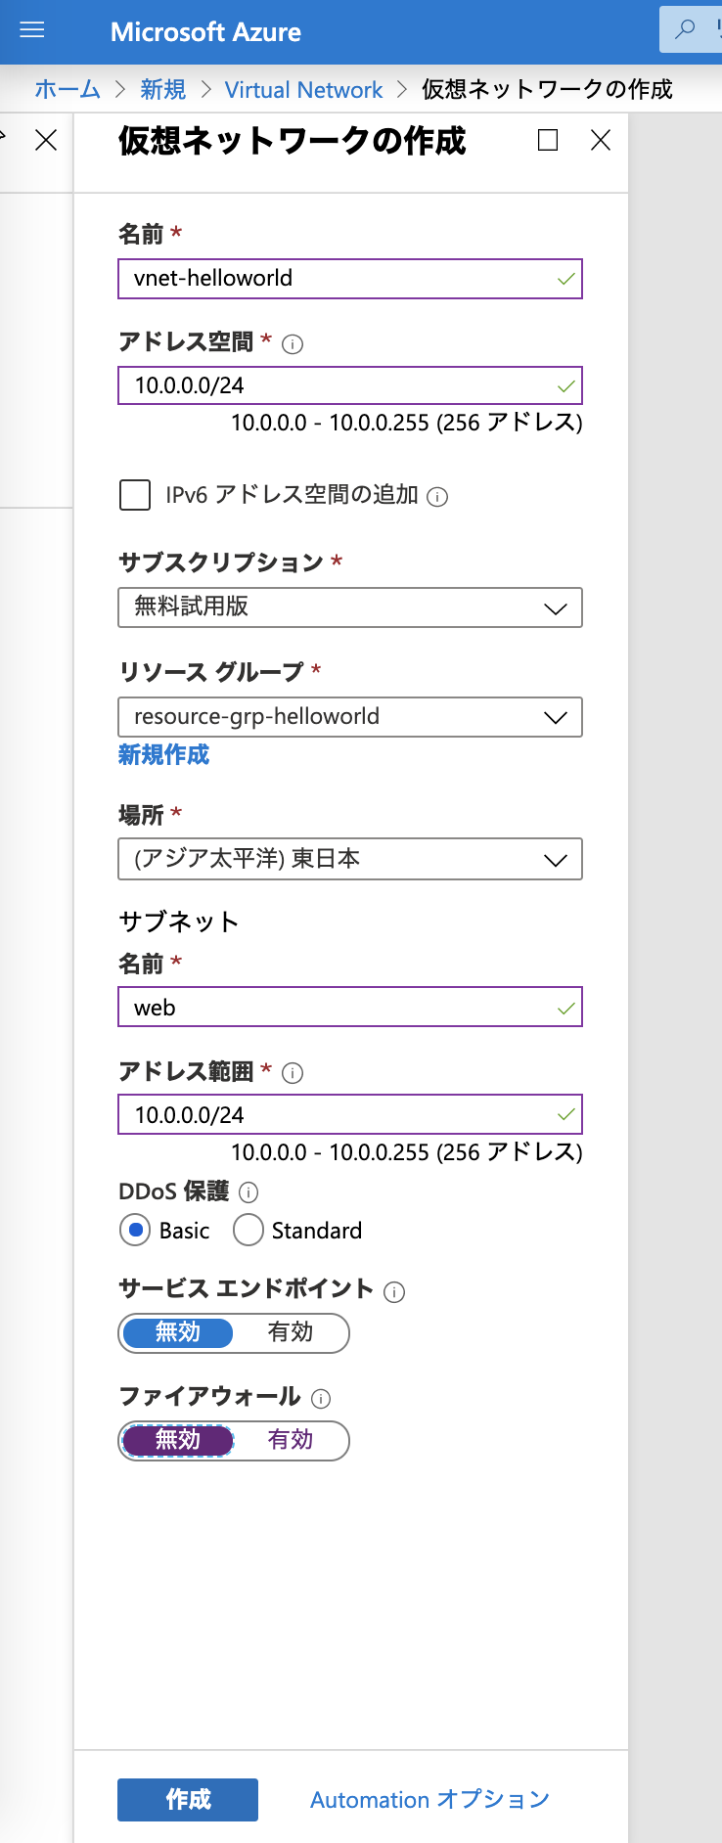This screenshot has height=1843, width=722.
Task: Open the リソース グループ dropdown
Action: click(x=350, y=717)
